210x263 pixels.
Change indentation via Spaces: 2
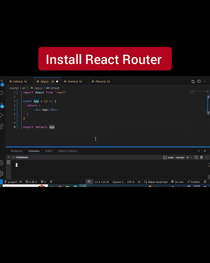[x=118, y=182]
